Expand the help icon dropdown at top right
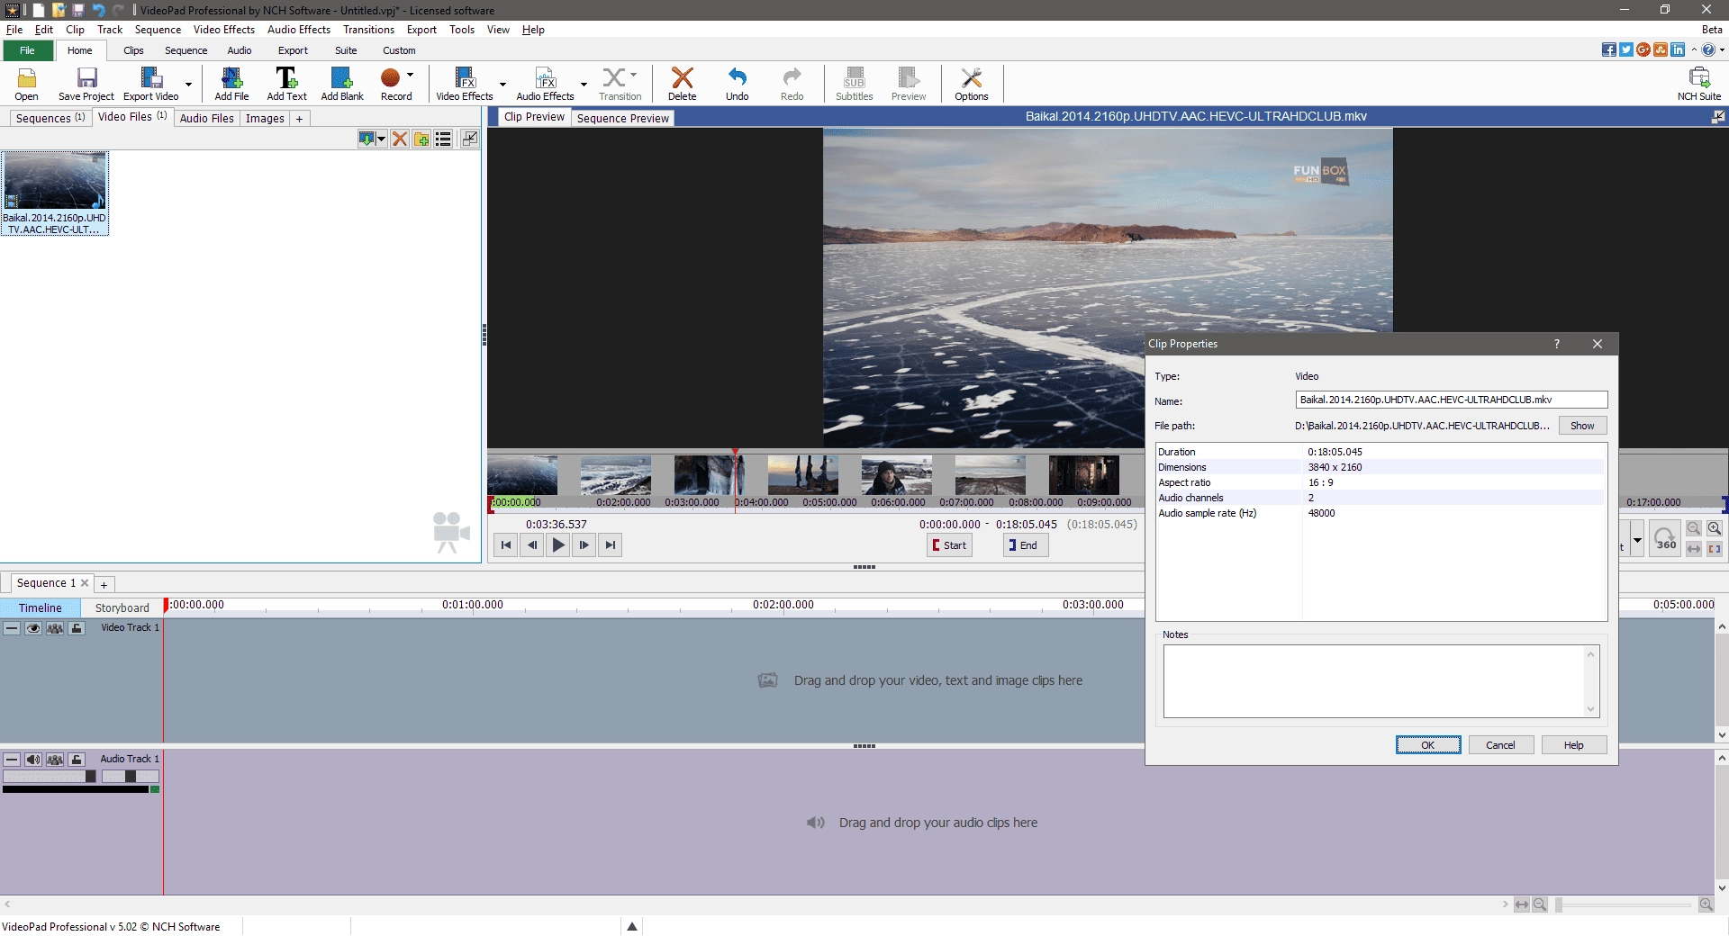 [x=1722, y=49]
